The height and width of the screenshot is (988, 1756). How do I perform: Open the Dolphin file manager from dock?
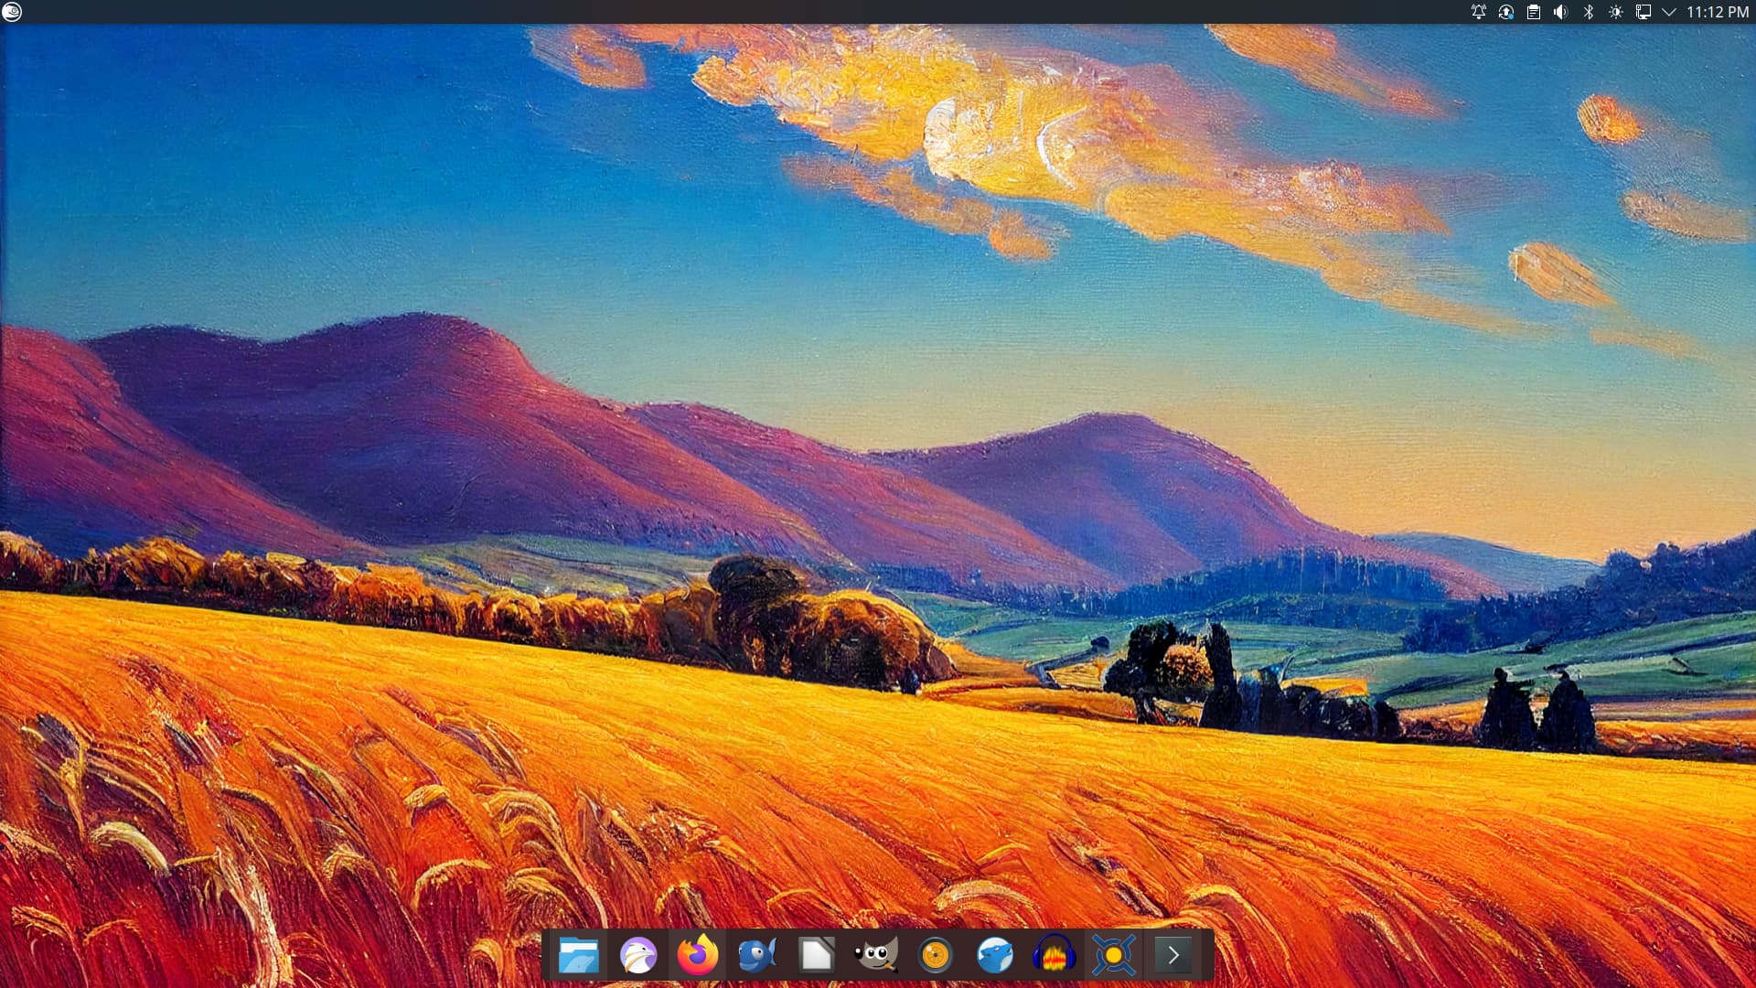(x=578, y=956)
